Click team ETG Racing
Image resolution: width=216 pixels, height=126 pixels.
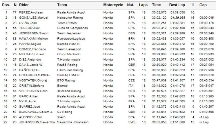point(66,80)
